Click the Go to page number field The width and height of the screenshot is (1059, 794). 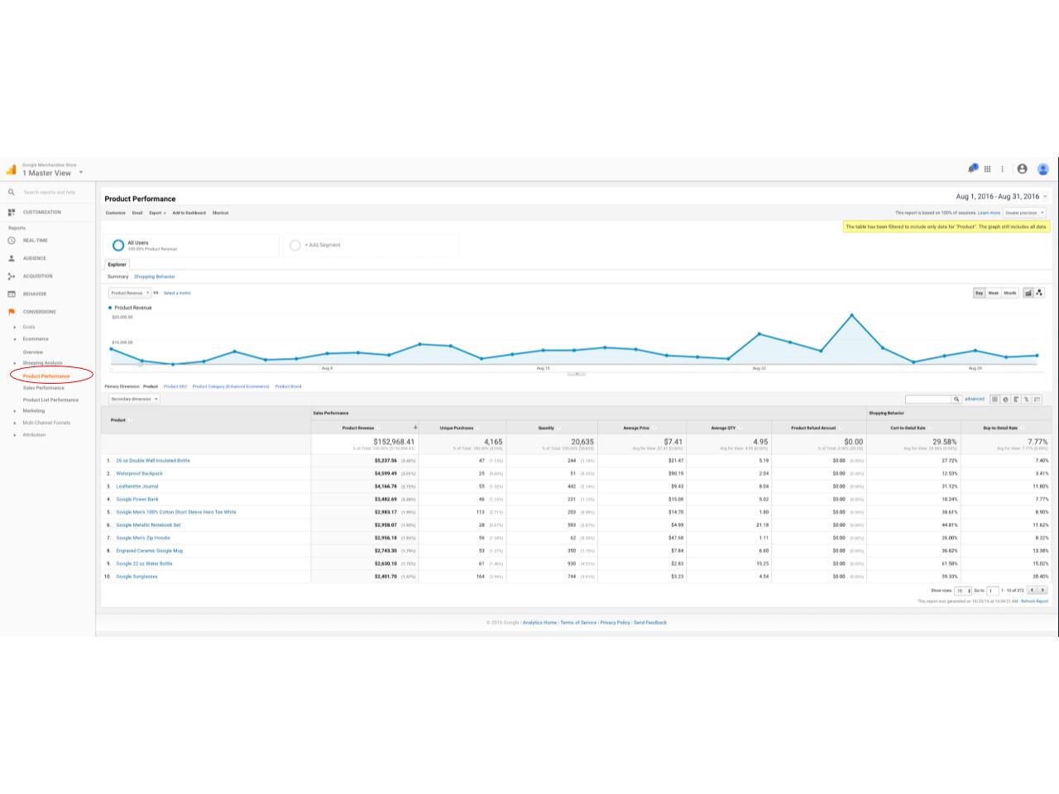(x=992, y=591)
